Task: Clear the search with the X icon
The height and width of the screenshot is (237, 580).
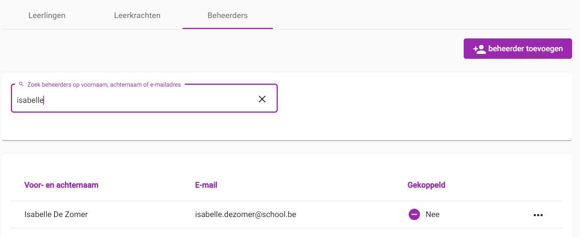Action: click(x=262, y=99)
